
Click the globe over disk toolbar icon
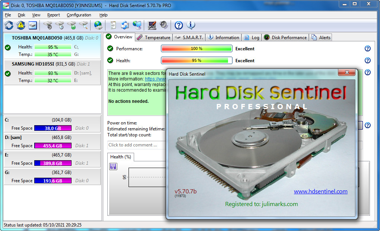pos(98,25)
